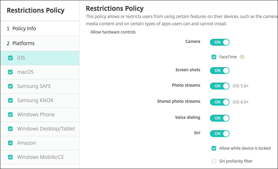Viewport: 278px width, 169px height.
Task: Toggle Photo streams off
Action: point(219,86)
